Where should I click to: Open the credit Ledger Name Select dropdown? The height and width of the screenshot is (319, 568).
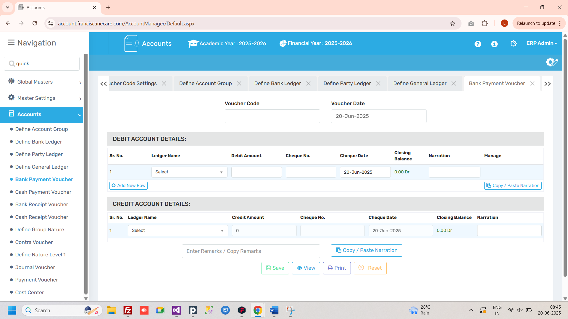click(x=177, y=230)
